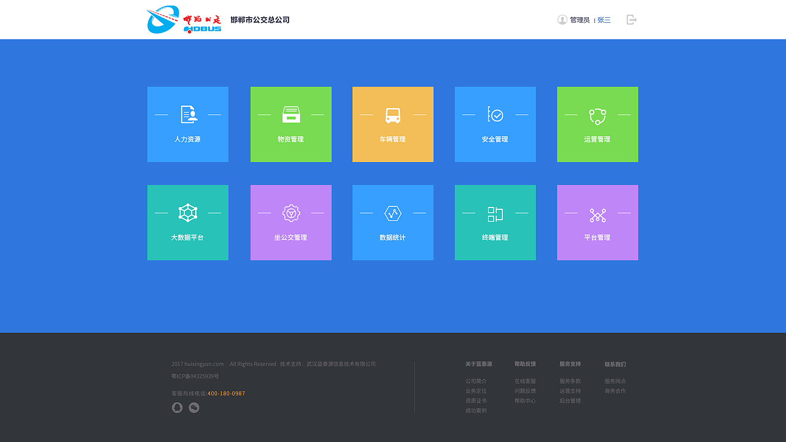The image size is (786, 442).
Task: Open the 数据统计 data statistics module
Action: (x=392, y=222)
